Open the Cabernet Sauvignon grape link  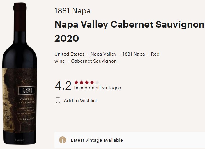94,61
